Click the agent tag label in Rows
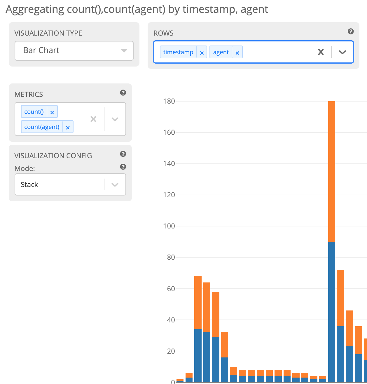The height and width of the screenshot is (384, 367). click(221, 52)
